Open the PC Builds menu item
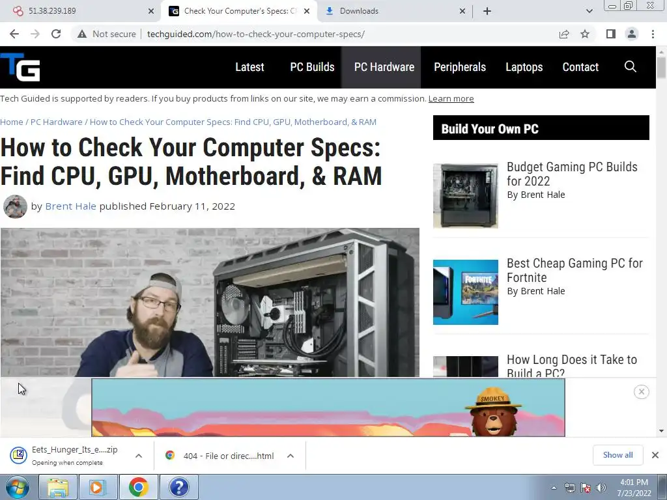The height and width of the screenshot is (500, 667). pyautogui.click(x=312, y=67)
